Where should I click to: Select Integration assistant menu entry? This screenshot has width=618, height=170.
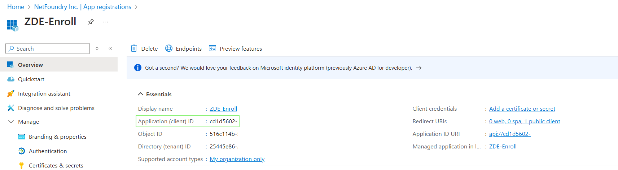[59, 93]
